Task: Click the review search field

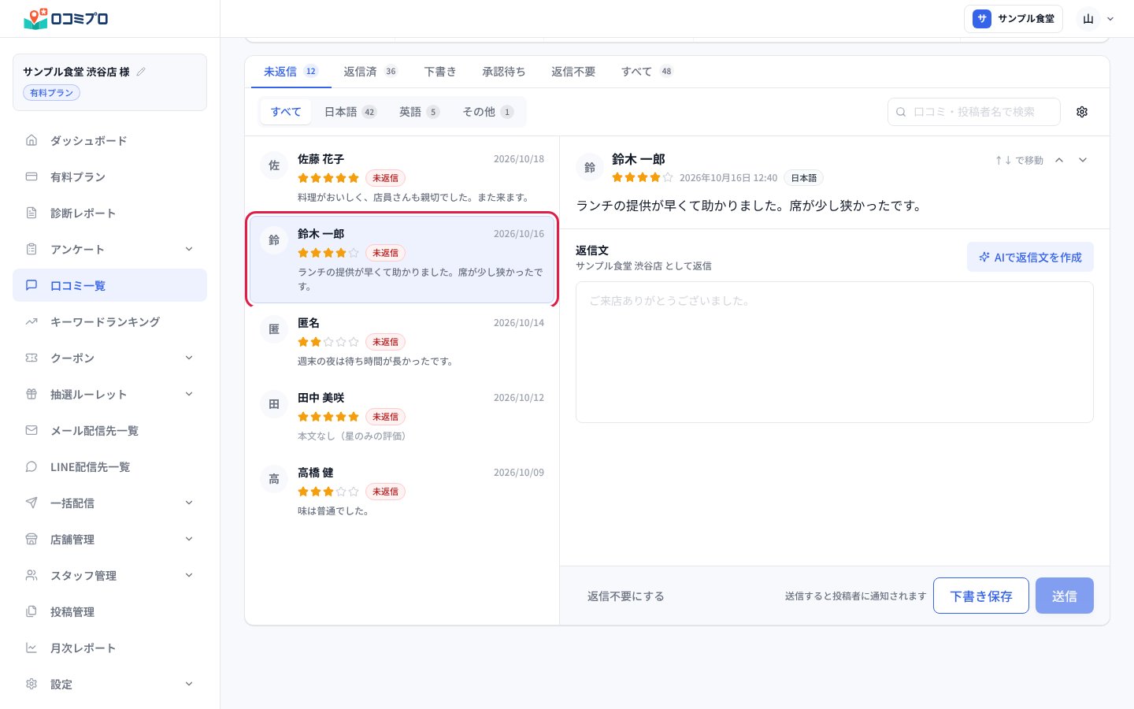Action: coord(974,112)
